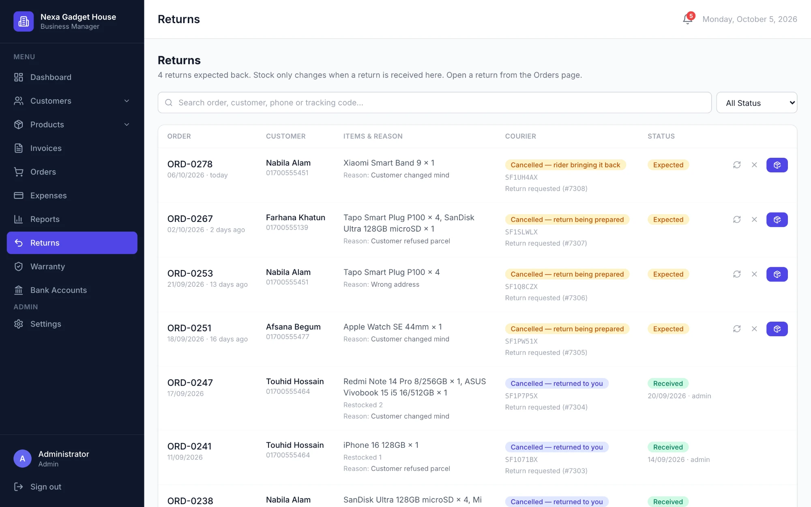Click the refresh icon for ORD-0278
Image resolution: width=811 pixels, height=507 pixels.
pos(737,165)
